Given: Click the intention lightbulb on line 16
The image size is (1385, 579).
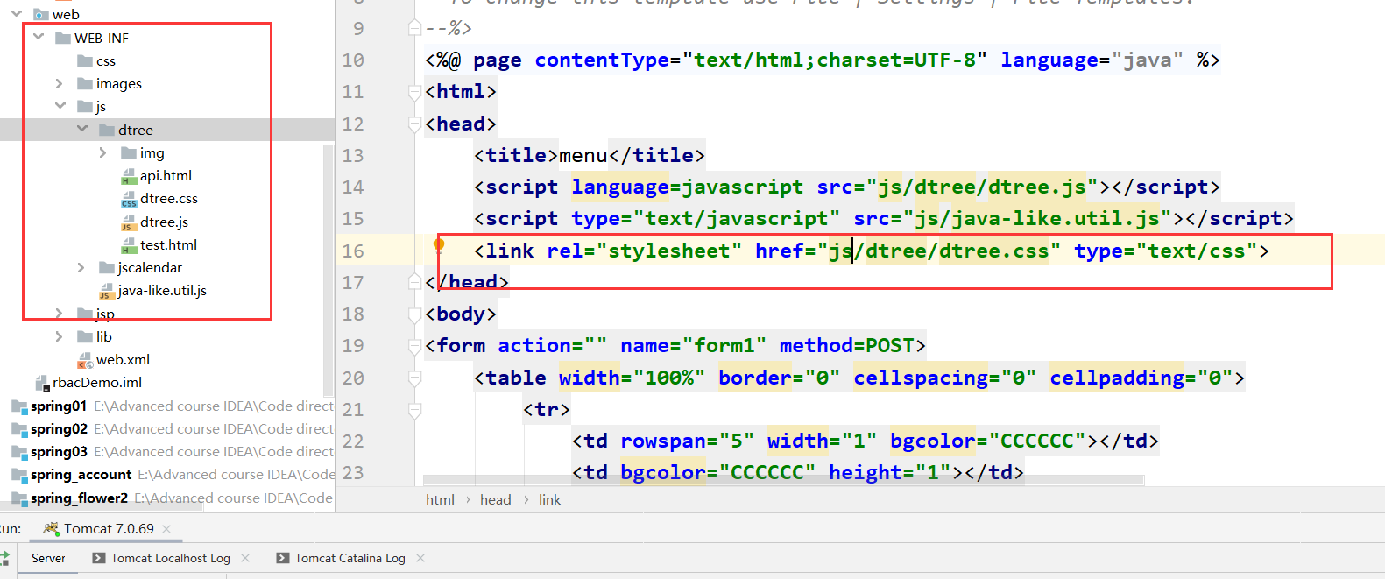Looking at the screenshot, I should (x=439, y=245).
